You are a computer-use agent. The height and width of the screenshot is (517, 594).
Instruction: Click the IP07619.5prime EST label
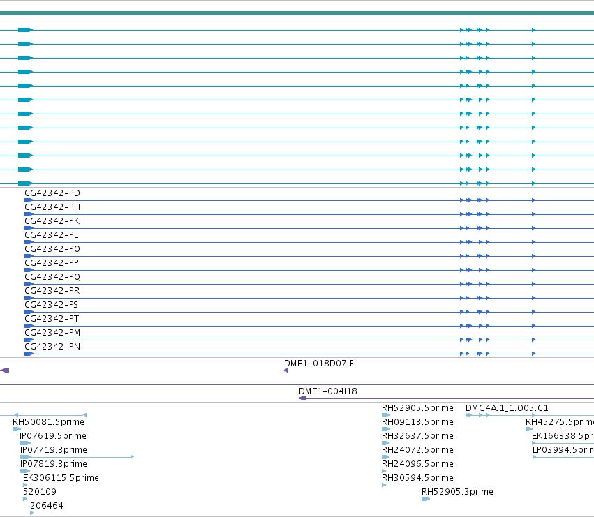coord(53,436)
